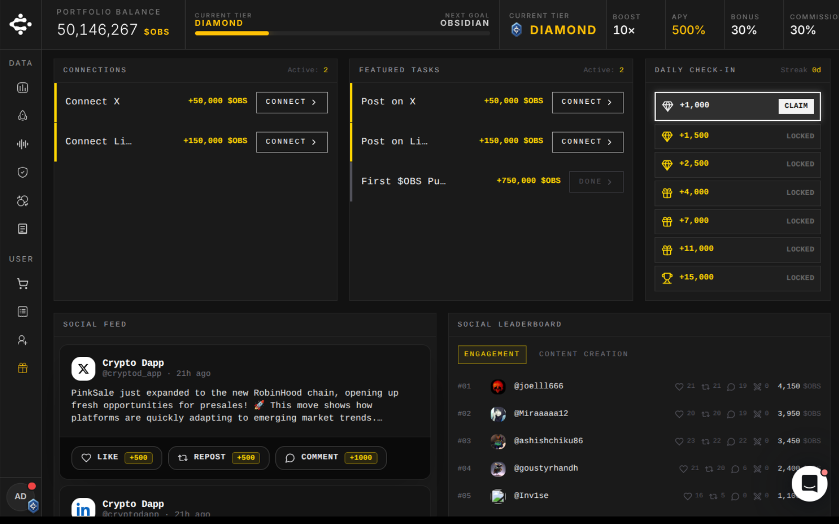Click the Diamond tier progress bar
The image size is (839, 524).
(342, 34)
